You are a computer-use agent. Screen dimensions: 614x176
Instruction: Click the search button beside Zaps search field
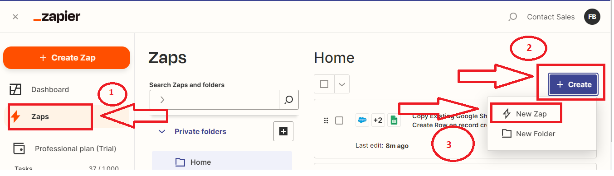[289, 100]
